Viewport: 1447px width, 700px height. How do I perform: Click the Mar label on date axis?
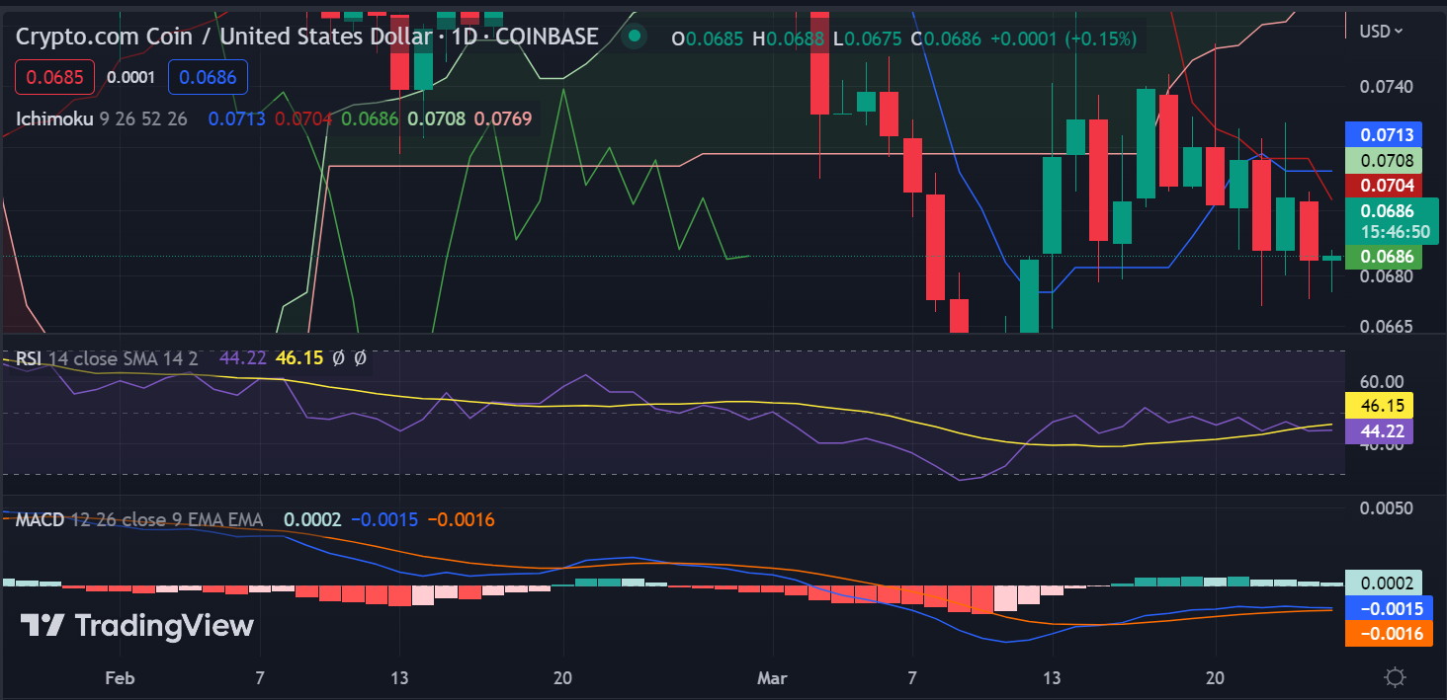click(771, 678)
